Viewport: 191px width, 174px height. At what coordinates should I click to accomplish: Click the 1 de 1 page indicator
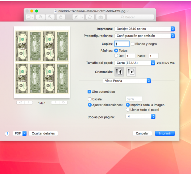coord(42,103)
